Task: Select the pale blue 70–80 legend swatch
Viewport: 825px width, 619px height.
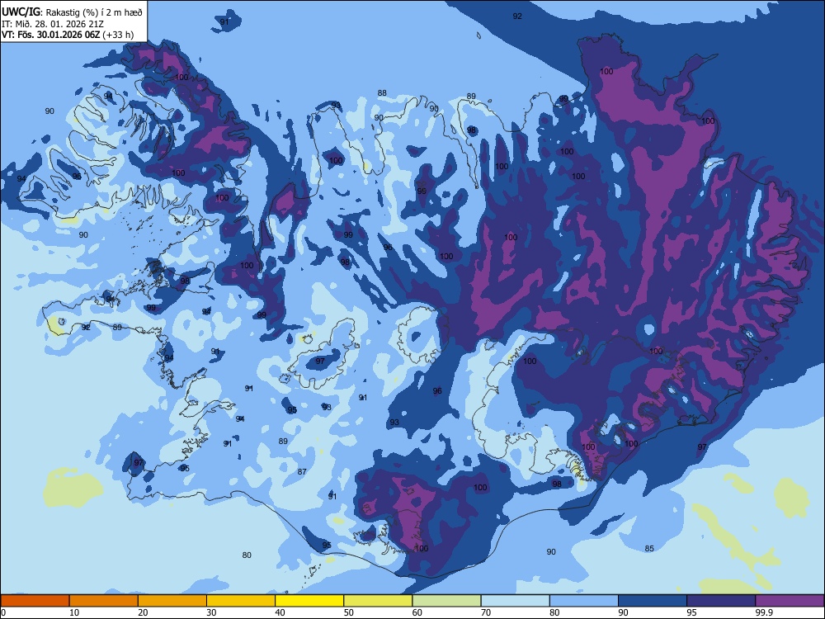Action: pyautogui.click(x=515, y=601)
